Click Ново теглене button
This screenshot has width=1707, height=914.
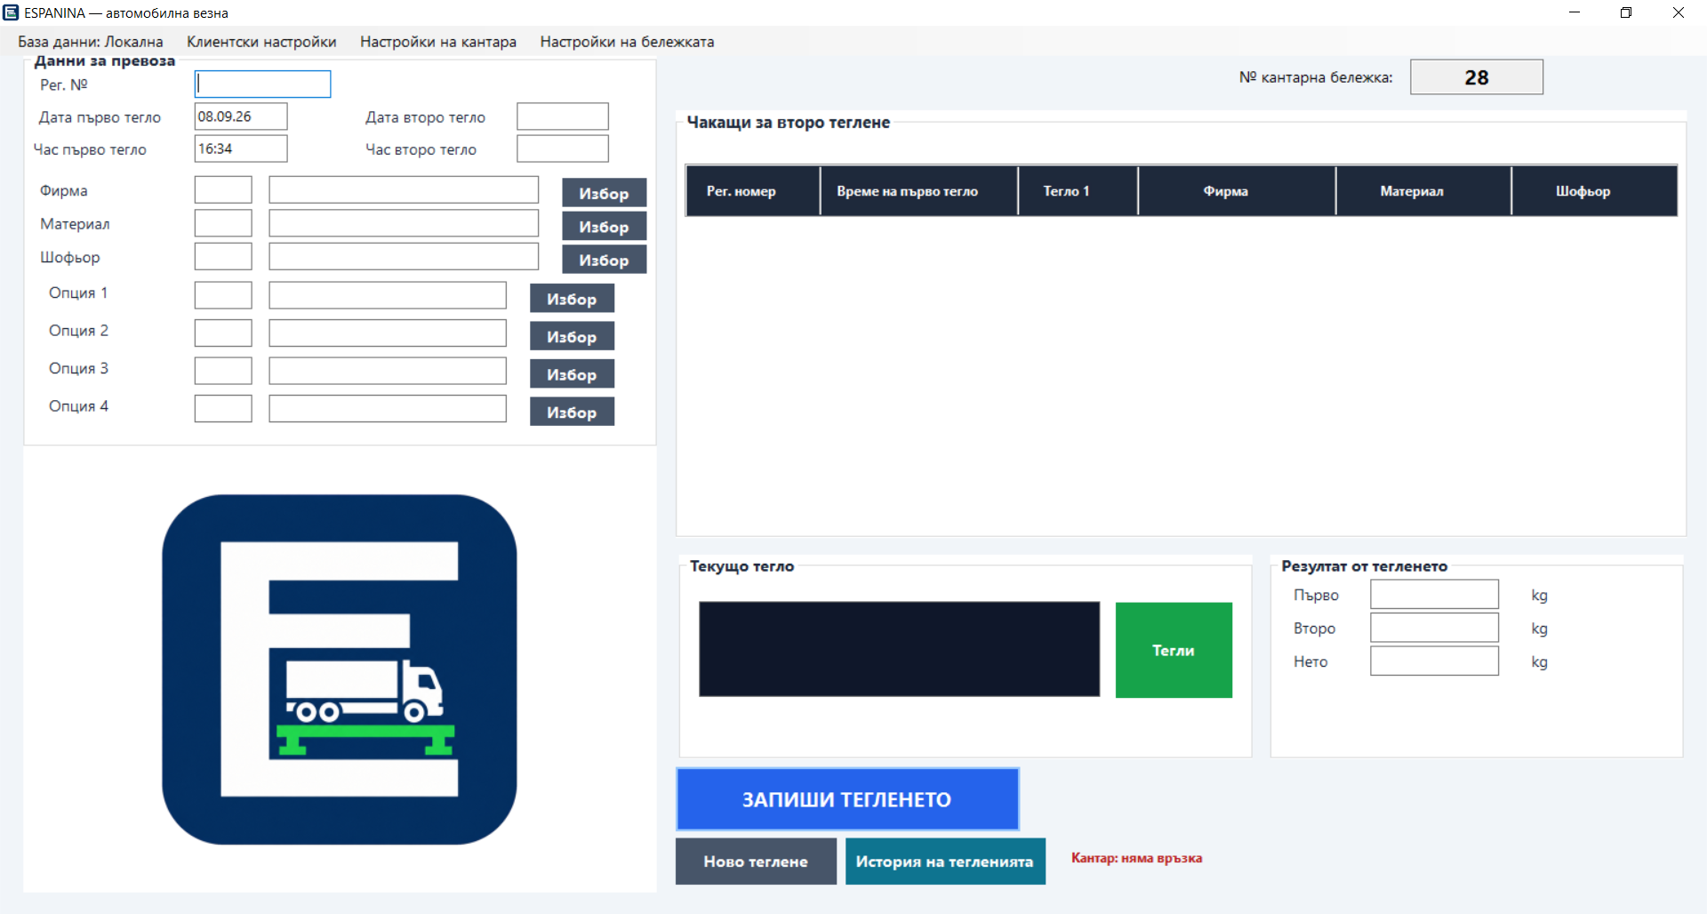[756, 861]
